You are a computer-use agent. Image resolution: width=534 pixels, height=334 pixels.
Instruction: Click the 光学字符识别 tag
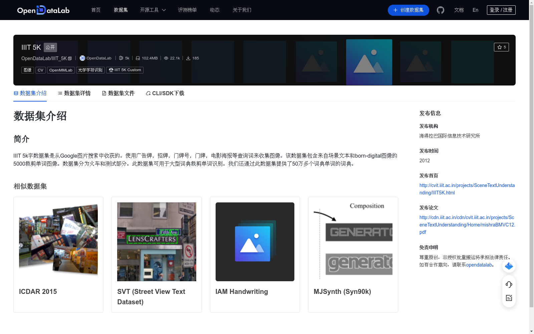[x=90, y=70]
